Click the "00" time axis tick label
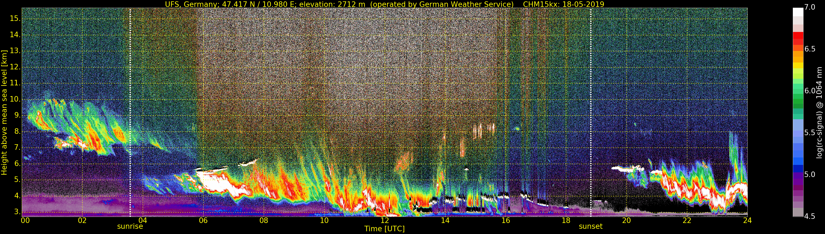 [25, 221]
